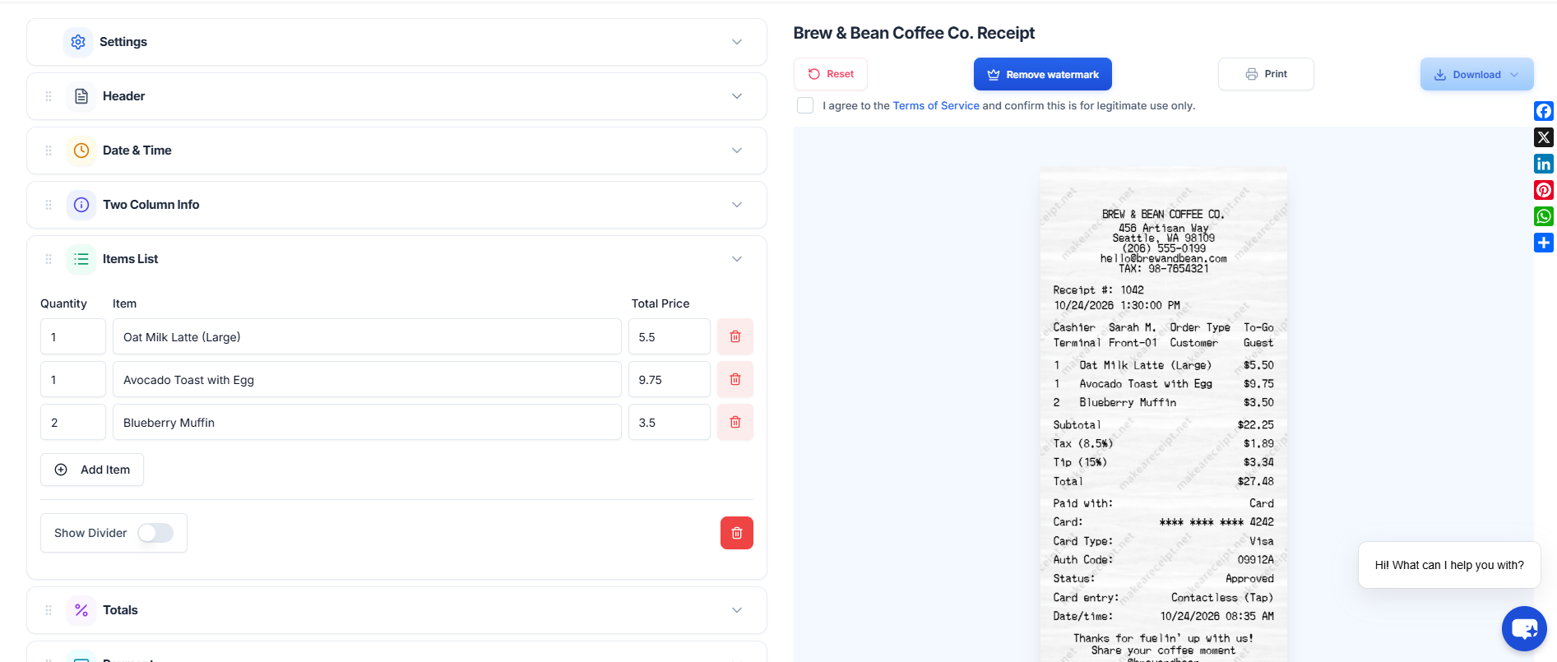Toggle the Show Divider switch
Screen dimensions: 1557x662
coord(155,533)
